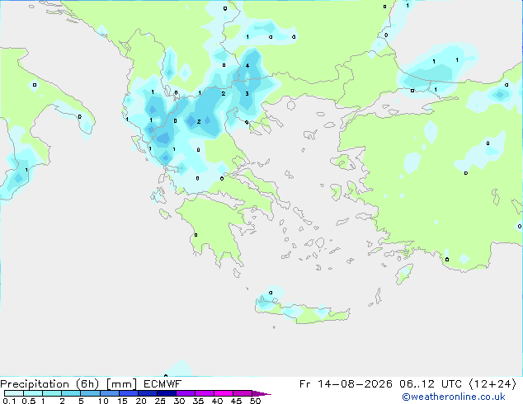Click the legend value label "0.1"
This screenshot has height=404, width=523.
tap(9, 401)
